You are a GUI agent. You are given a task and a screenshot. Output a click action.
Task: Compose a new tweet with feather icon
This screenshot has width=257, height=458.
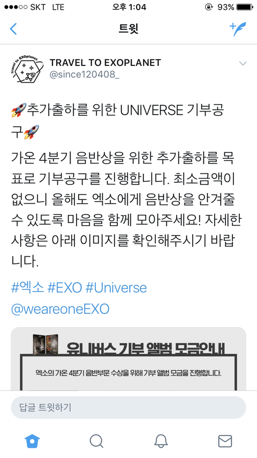coord(238,28)
